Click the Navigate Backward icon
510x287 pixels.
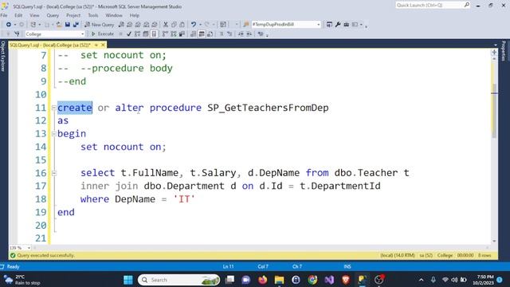pyautogui.click(x=9, y=25)
